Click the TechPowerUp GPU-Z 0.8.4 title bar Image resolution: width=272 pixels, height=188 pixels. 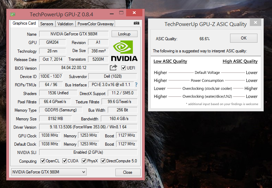pyautogui.click(x=61, y=15)
